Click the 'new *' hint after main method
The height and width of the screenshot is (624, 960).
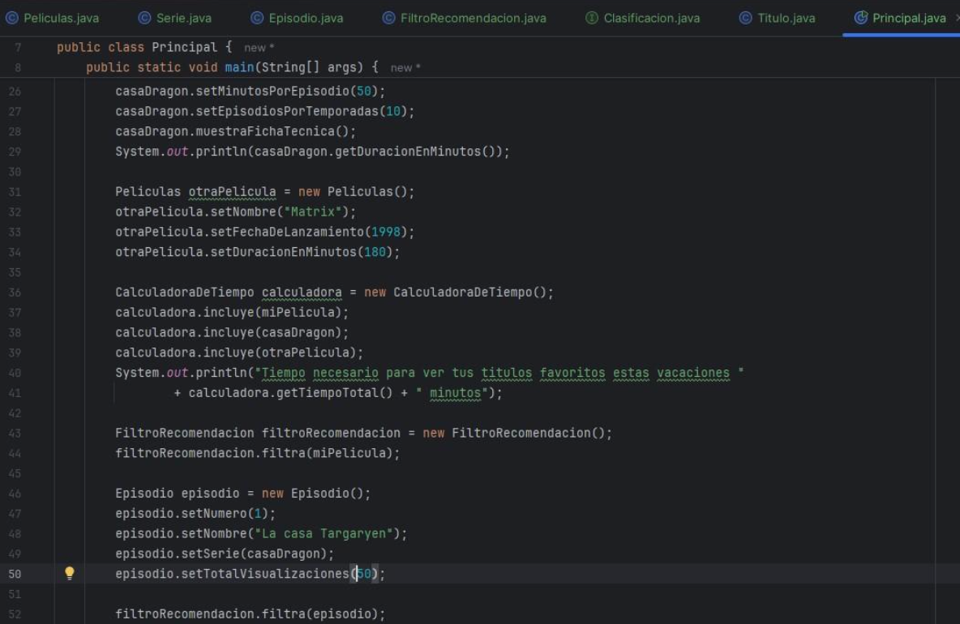point(405,68)
